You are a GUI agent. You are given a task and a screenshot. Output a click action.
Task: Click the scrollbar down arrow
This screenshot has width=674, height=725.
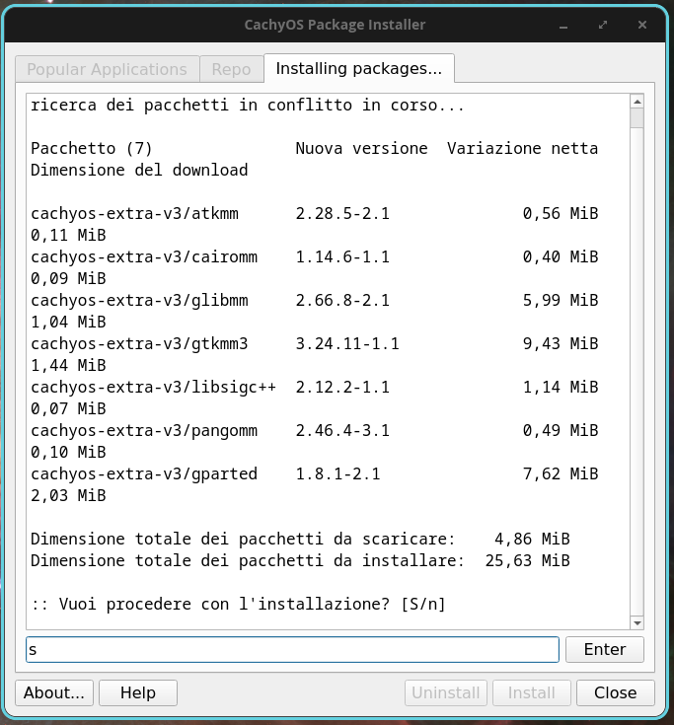[637, 622]
